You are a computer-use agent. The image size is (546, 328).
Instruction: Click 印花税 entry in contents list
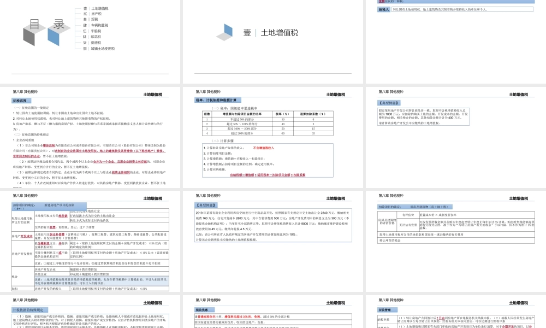click(97, 37)
